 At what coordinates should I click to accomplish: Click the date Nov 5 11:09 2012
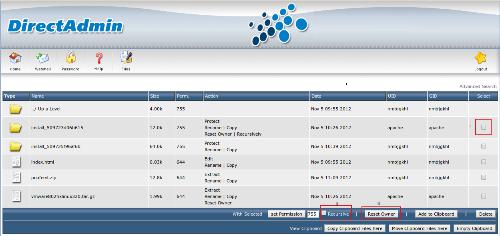click(x=331, y=178)
